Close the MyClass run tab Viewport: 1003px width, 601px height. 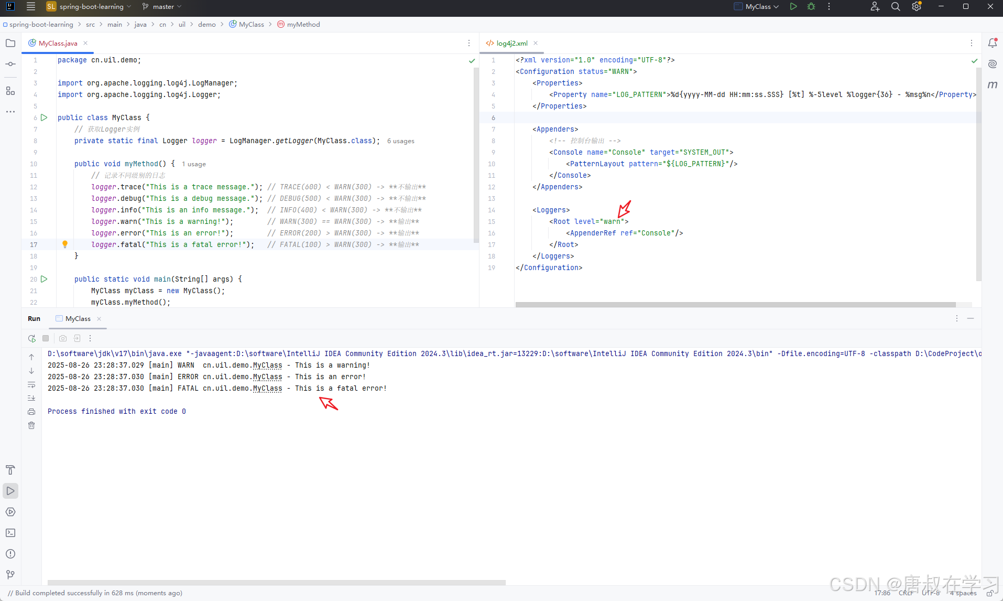(99, 319)
